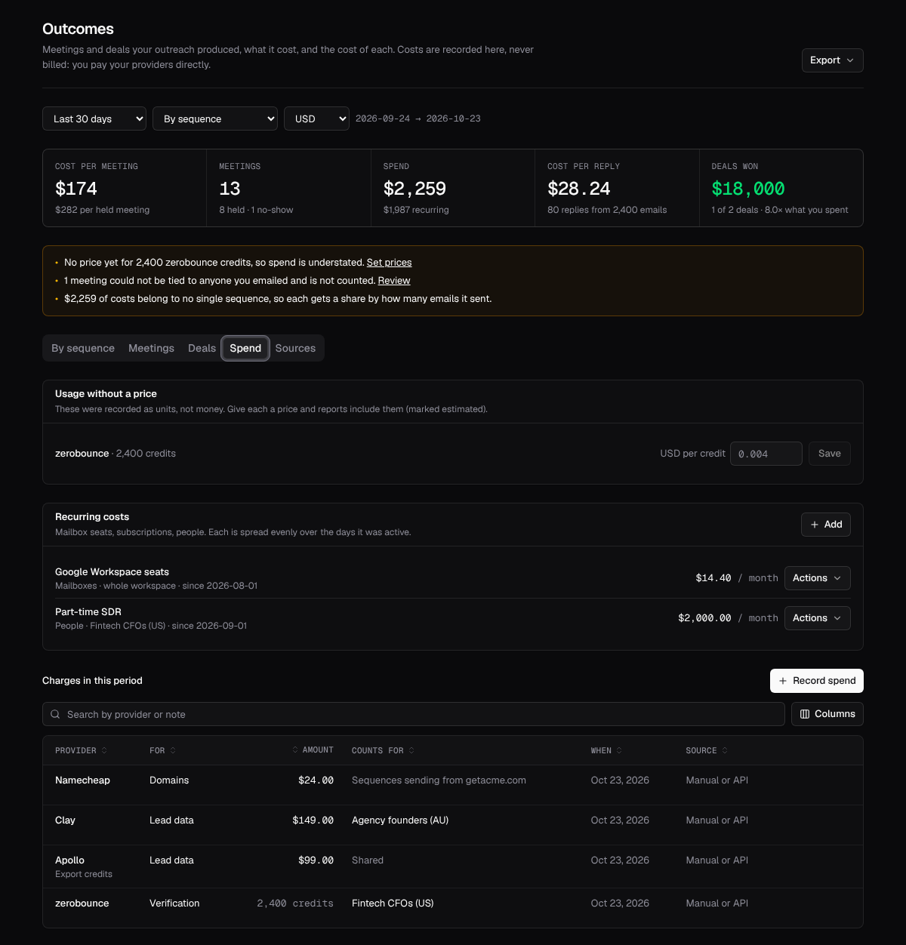The height and width of the screenshot is (945, 906).
Task: Click the $14.40 / month amount
Action: point(737,578)
